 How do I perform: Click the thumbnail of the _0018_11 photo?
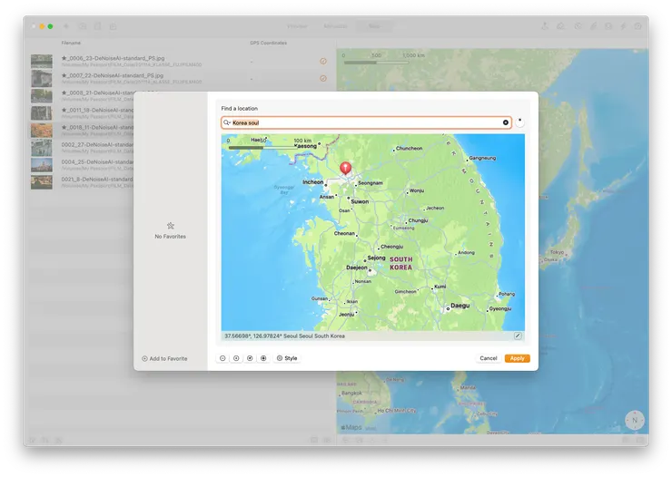point(42,130)
